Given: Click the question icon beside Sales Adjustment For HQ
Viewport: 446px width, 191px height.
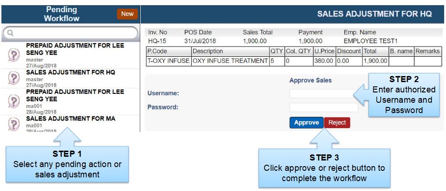Looking at the screenshot, I should (14, 78).
